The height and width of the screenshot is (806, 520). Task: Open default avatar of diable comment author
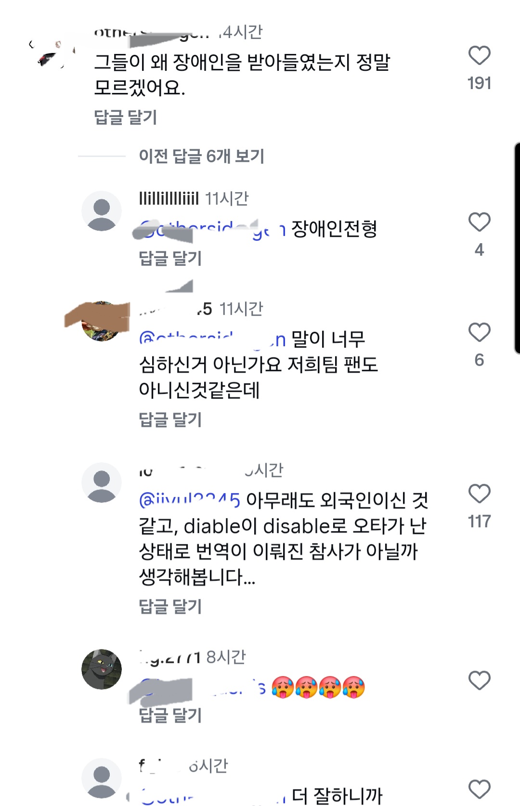pos(102,482)
